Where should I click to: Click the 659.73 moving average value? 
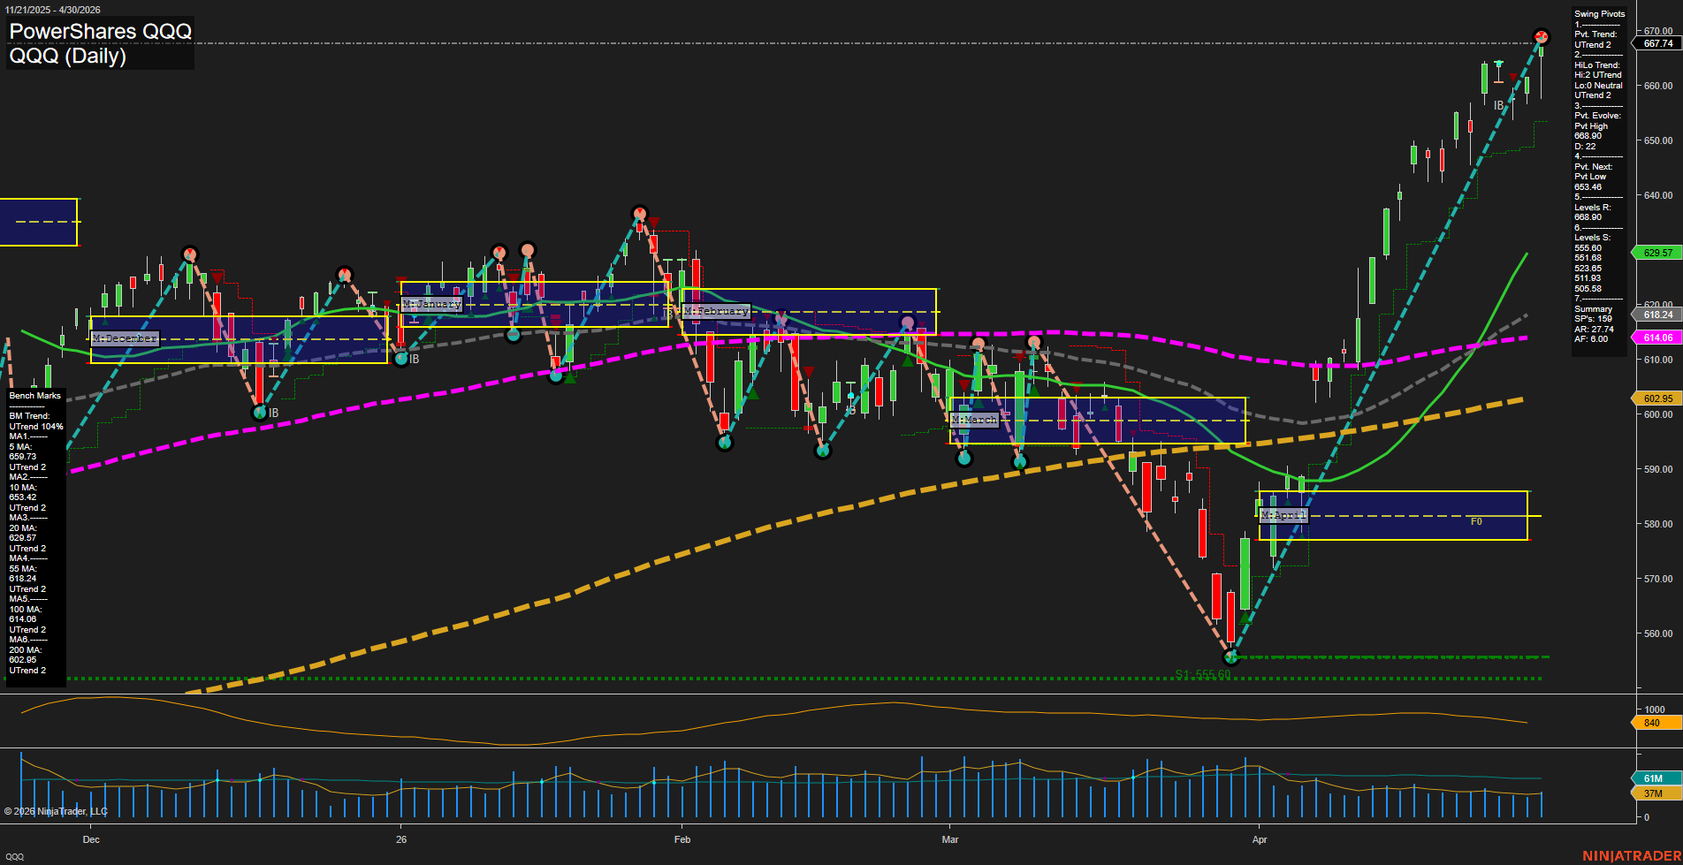click(23, 457)
